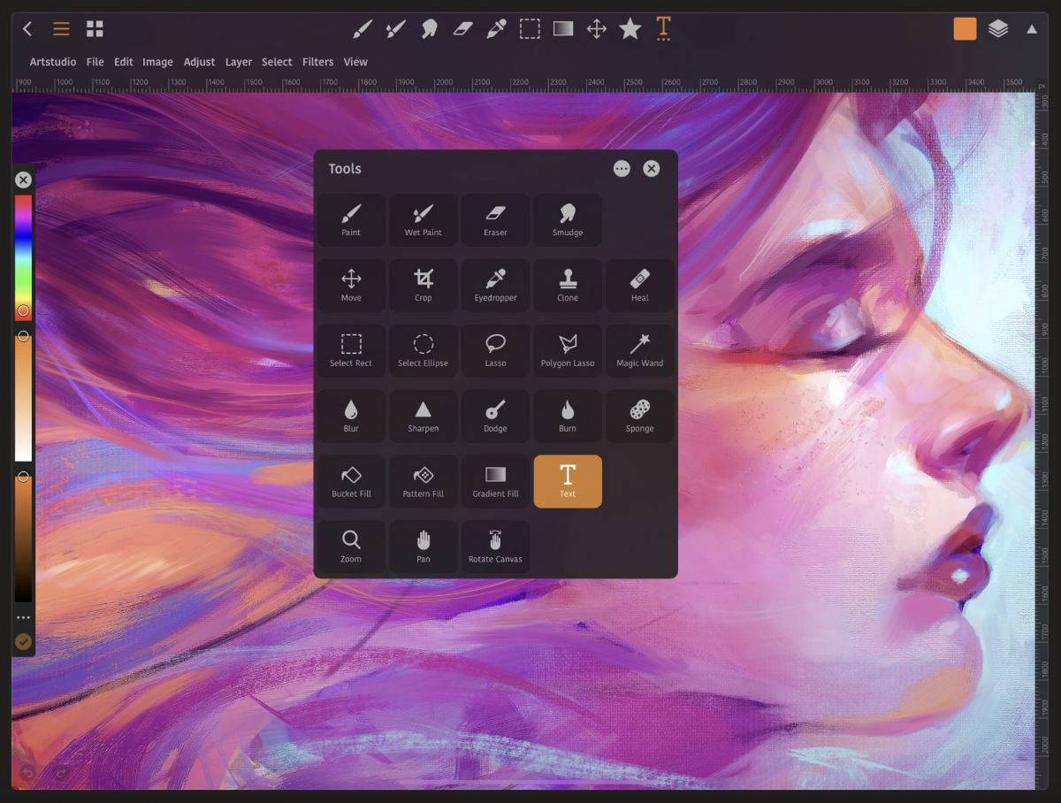Expand the top-right triangle arrow

pos(1032,29)
